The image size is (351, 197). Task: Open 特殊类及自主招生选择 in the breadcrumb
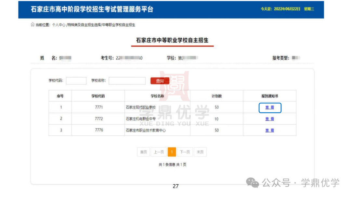point(84,25)
